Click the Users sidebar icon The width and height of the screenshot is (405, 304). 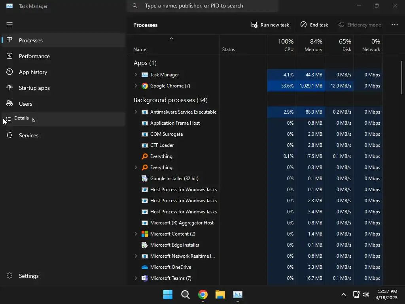tap(9, 103)
